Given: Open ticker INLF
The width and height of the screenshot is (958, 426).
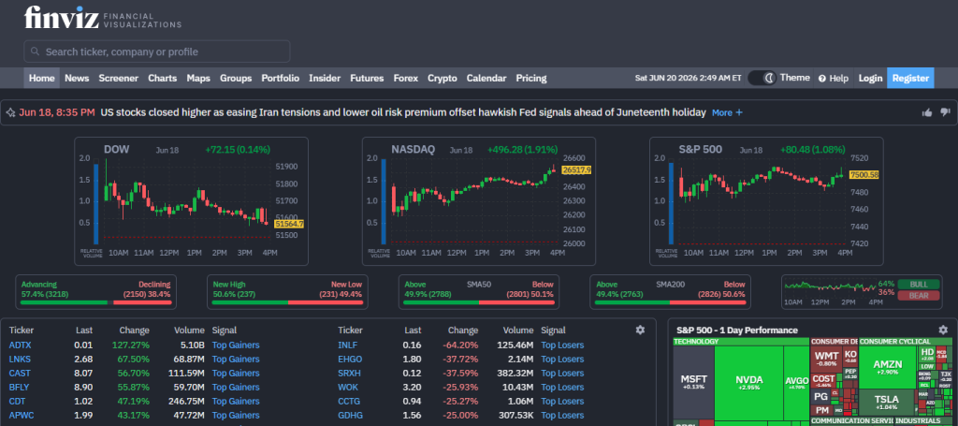Looking at the screenshot, I should pos(347,345).
